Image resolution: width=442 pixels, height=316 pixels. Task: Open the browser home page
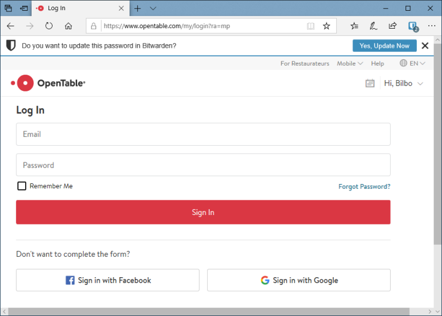(68, 26)
